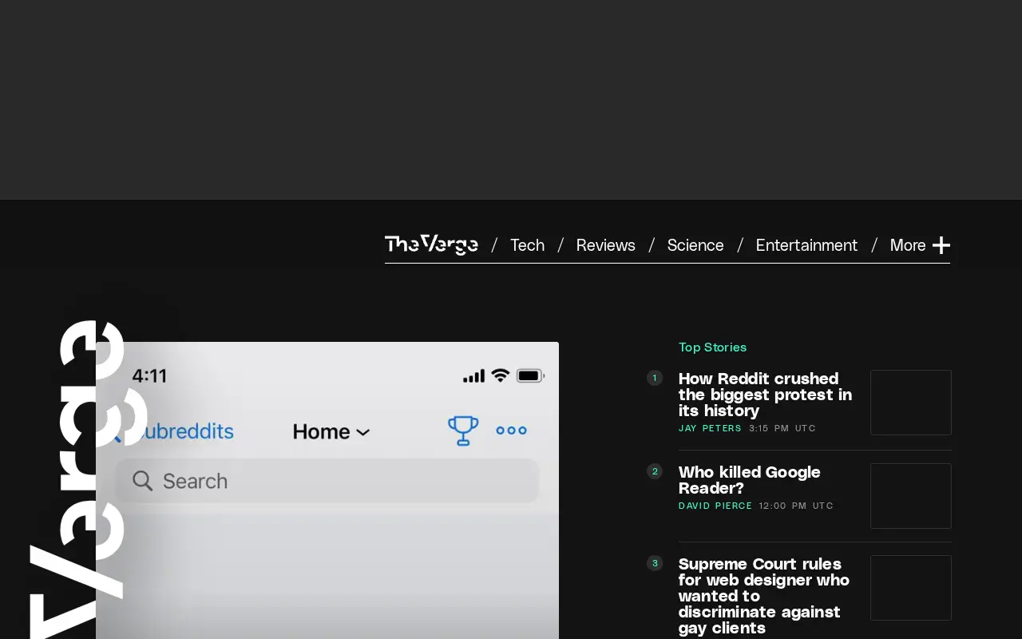
Task: Click the 3:15 PM UTC timestamp
Action: pyautogui.click(x=782, y=428)
